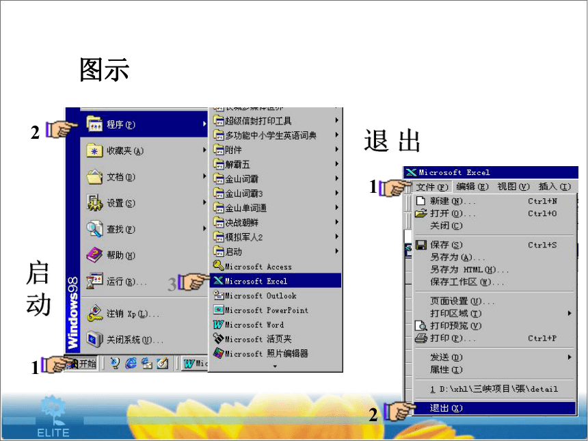The height and width of the screenshot is (441, 588).
Task: Open recent file 1 D:\xhl\三峡项目\張\detail
Action: tap(494, 389)
